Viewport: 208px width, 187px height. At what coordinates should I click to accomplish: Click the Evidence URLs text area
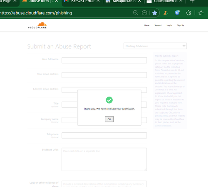(104, 160)
